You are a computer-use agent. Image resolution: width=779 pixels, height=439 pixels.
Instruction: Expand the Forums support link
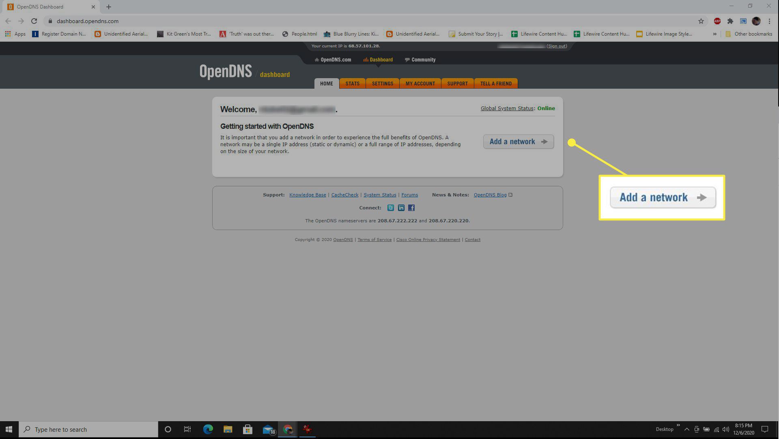tap(410, 194)
